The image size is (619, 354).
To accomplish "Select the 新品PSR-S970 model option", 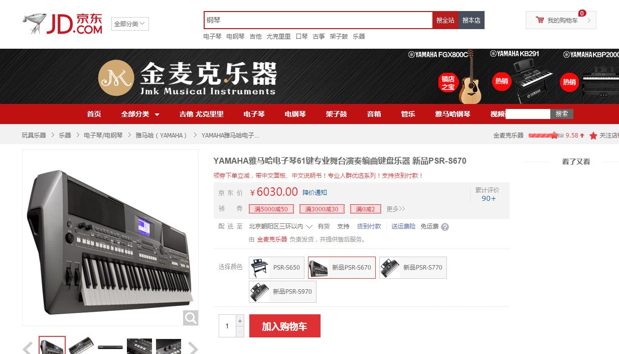I will coord(282,292).
